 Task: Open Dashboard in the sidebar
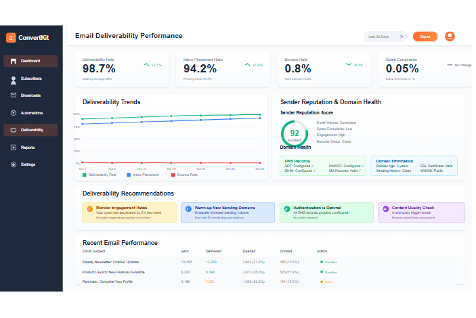pyautogui.click(x=30, y=61)
